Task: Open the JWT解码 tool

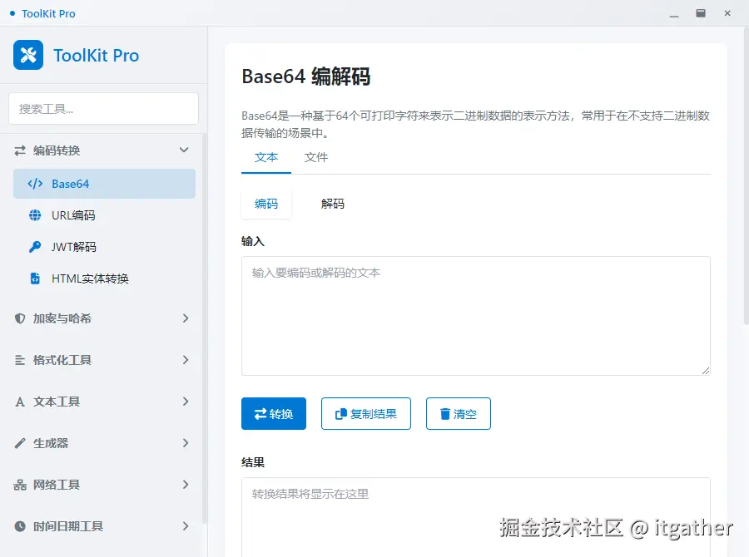Action: pos(104,247)
